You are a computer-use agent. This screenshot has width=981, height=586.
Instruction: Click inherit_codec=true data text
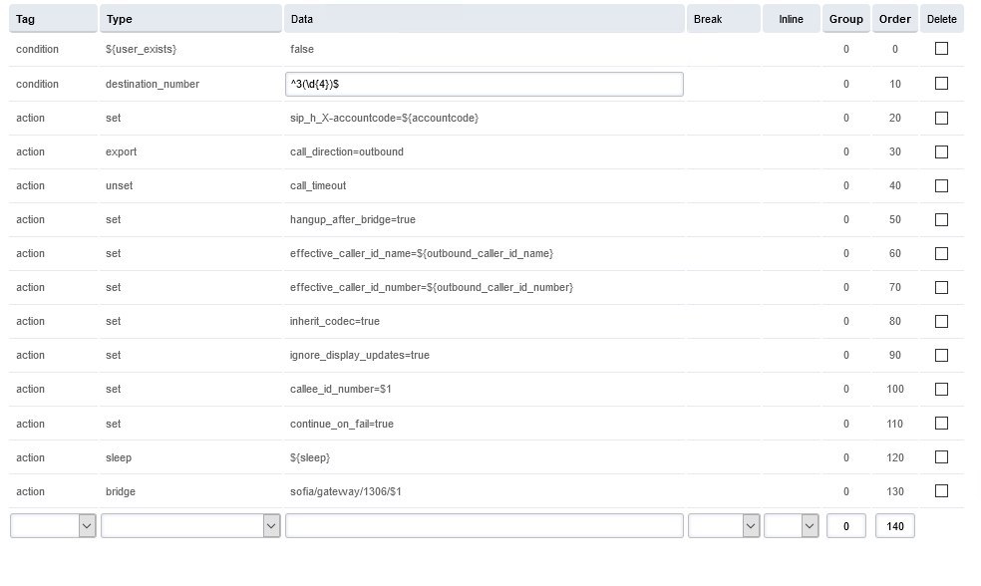[334, 321]
